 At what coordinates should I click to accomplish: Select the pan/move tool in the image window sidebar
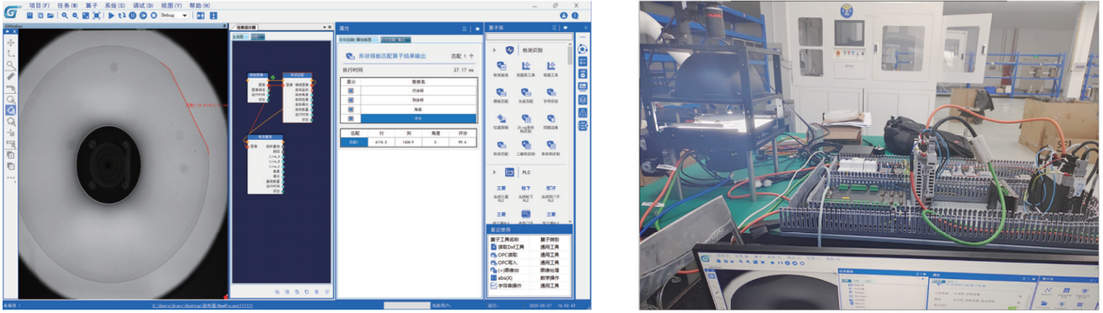coord(10,43)
